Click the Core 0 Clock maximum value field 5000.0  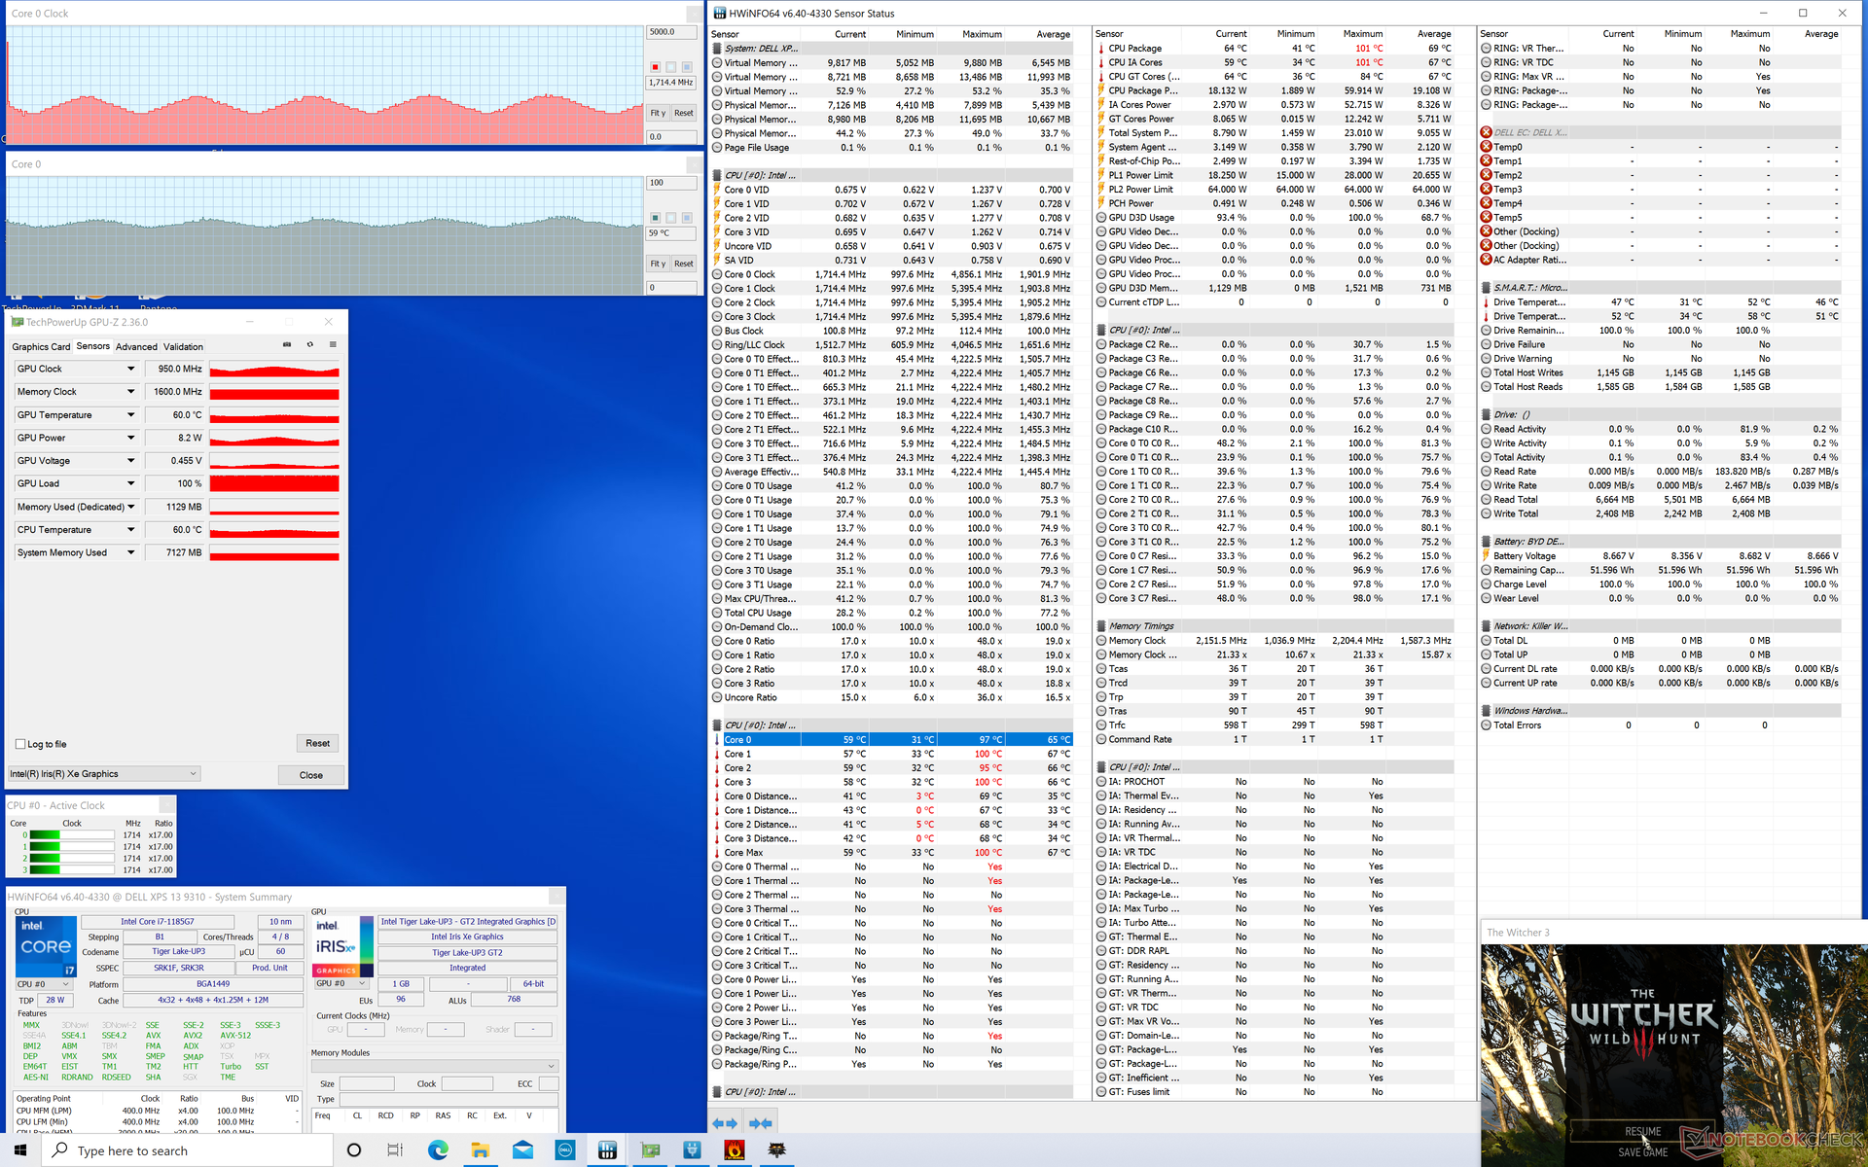pyautogui.click(x=670, y=32)
